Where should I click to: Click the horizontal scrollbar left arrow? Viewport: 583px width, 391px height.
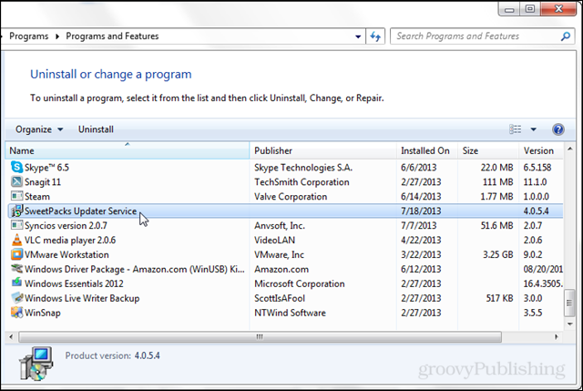[x=11, y=337]
